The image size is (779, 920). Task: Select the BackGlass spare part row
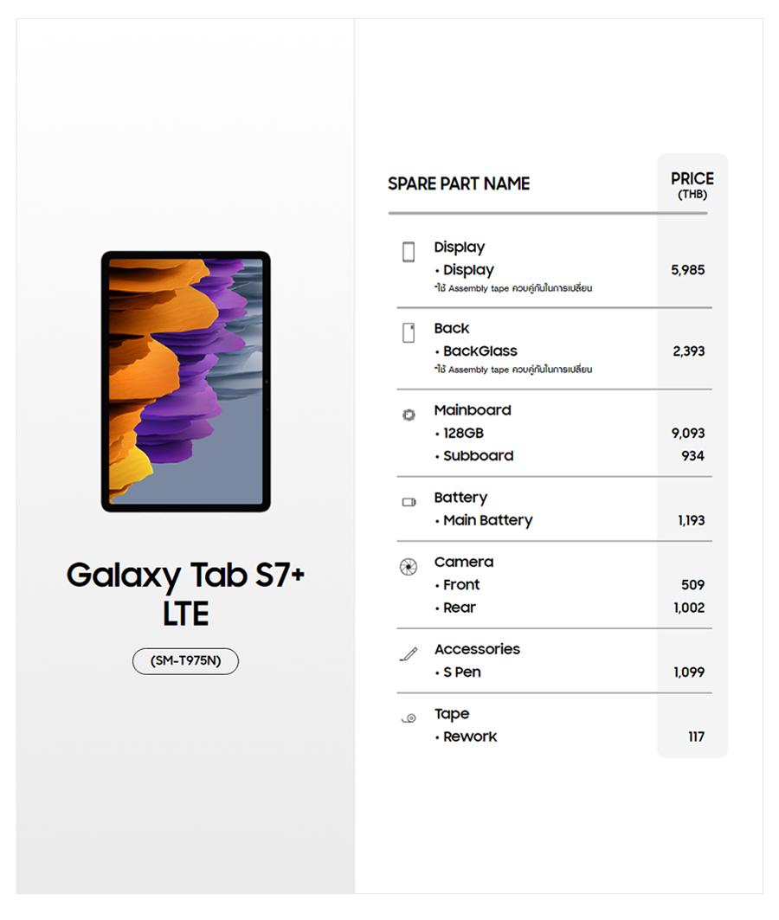[x=480, y=351]
